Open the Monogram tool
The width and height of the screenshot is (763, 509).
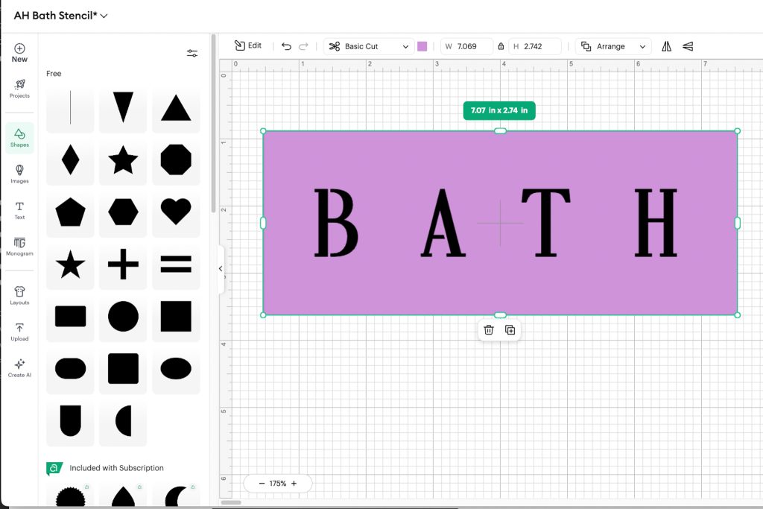(19, 247)
